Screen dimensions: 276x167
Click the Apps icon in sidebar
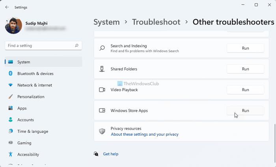click(x=11, y=108)
